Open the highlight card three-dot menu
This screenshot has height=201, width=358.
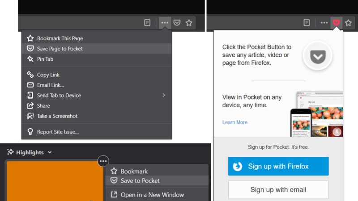[103, 161]
